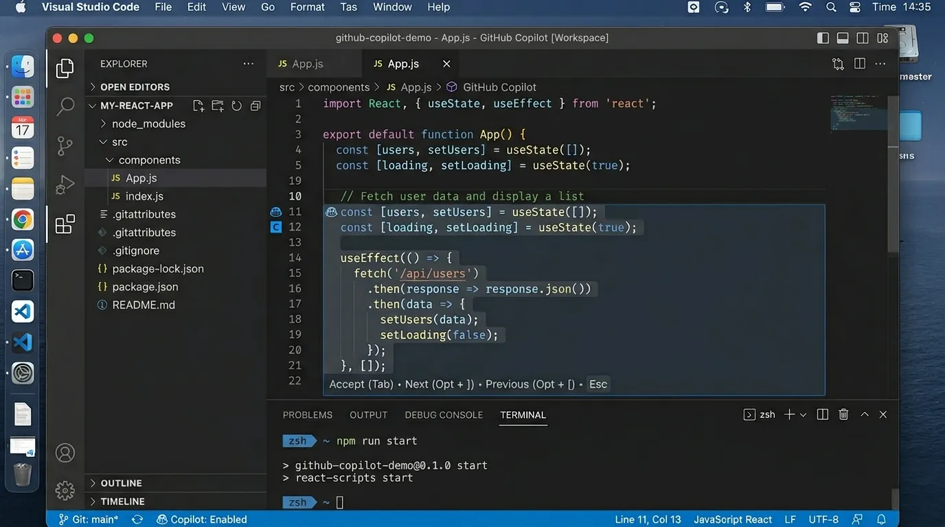Switch to the PROBLEMS panel tab
This screenshot has height=527, width=945.
[x=308, y=415]
